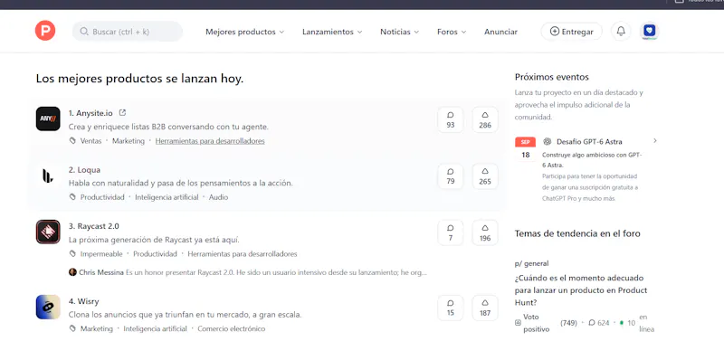
Task: Click the OpenAI logo beside Desafío GPT-6
Action: point(548,141)
